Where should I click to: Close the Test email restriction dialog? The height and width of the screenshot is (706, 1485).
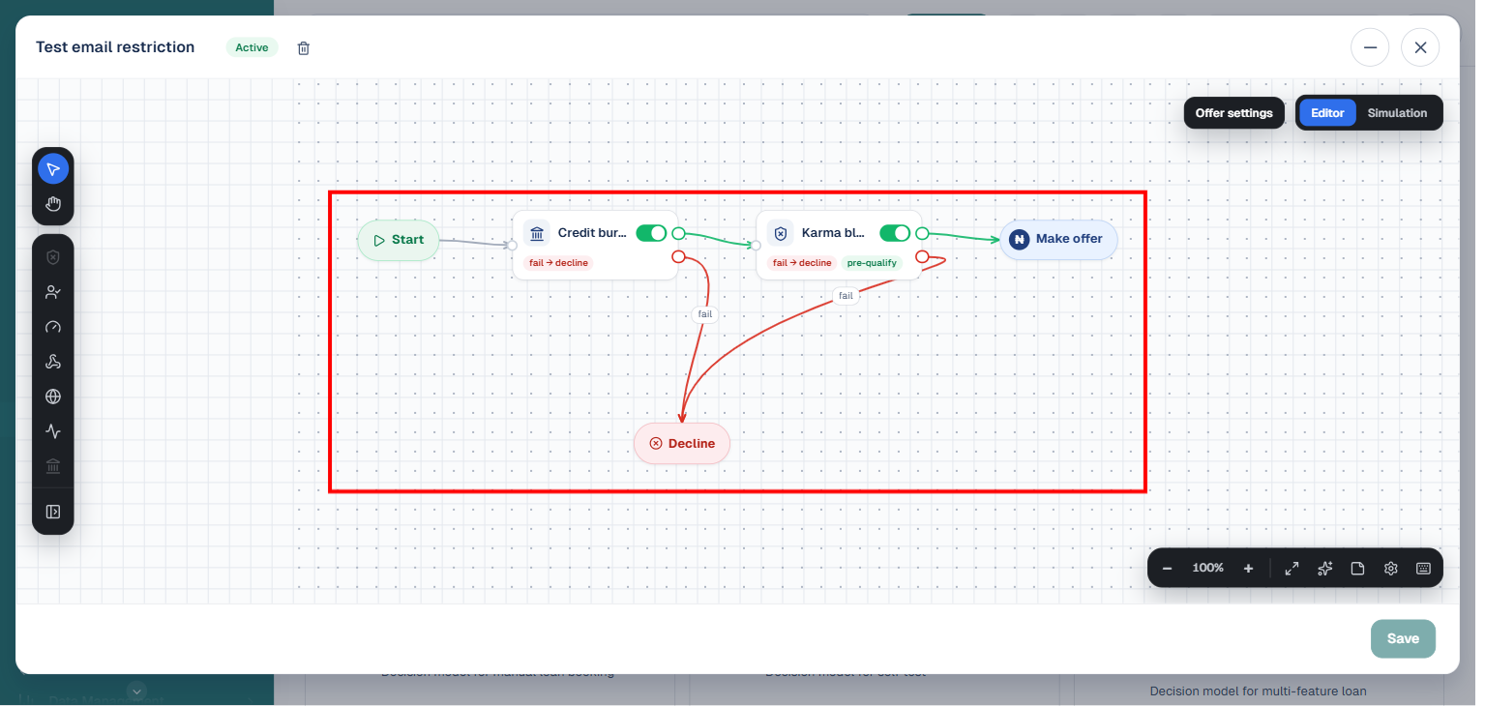[x=1420, y=47]
